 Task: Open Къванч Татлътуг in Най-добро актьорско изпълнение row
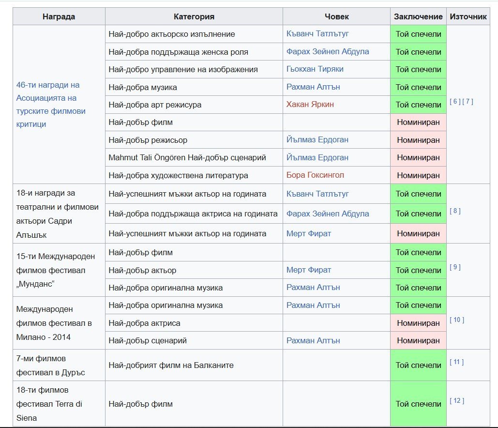317,34
